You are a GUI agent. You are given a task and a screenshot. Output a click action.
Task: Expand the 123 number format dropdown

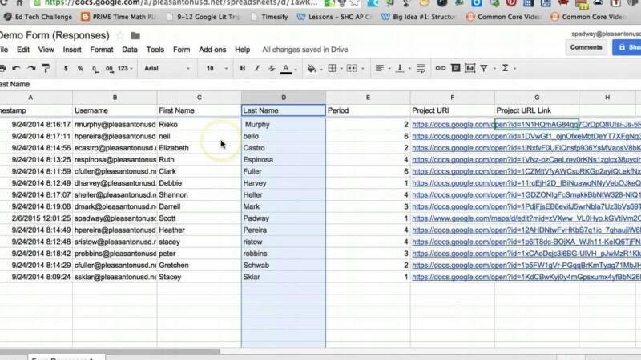(123, 69)
